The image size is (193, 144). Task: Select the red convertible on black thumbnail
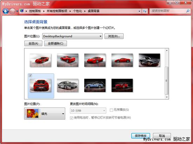(122, 85)
